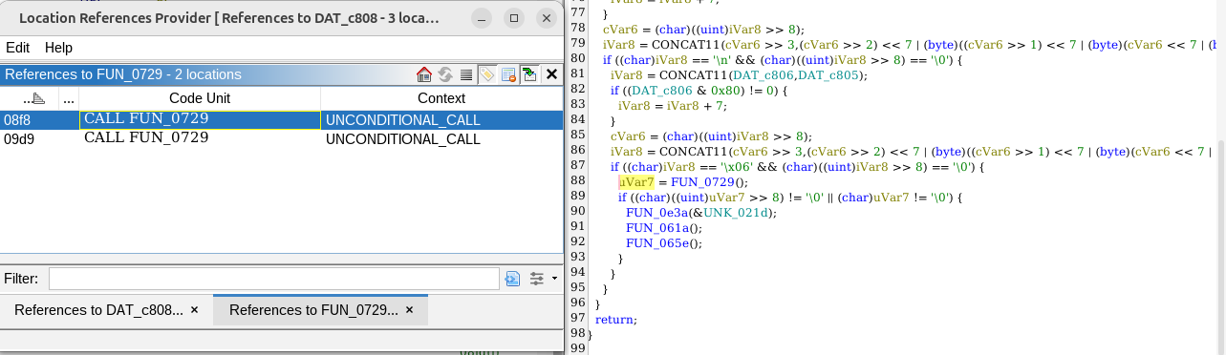This screenshot has width=1226, height=355.
Task: Click the Refresh references icon
Action: pyautogui.click(x=446, y=74)
